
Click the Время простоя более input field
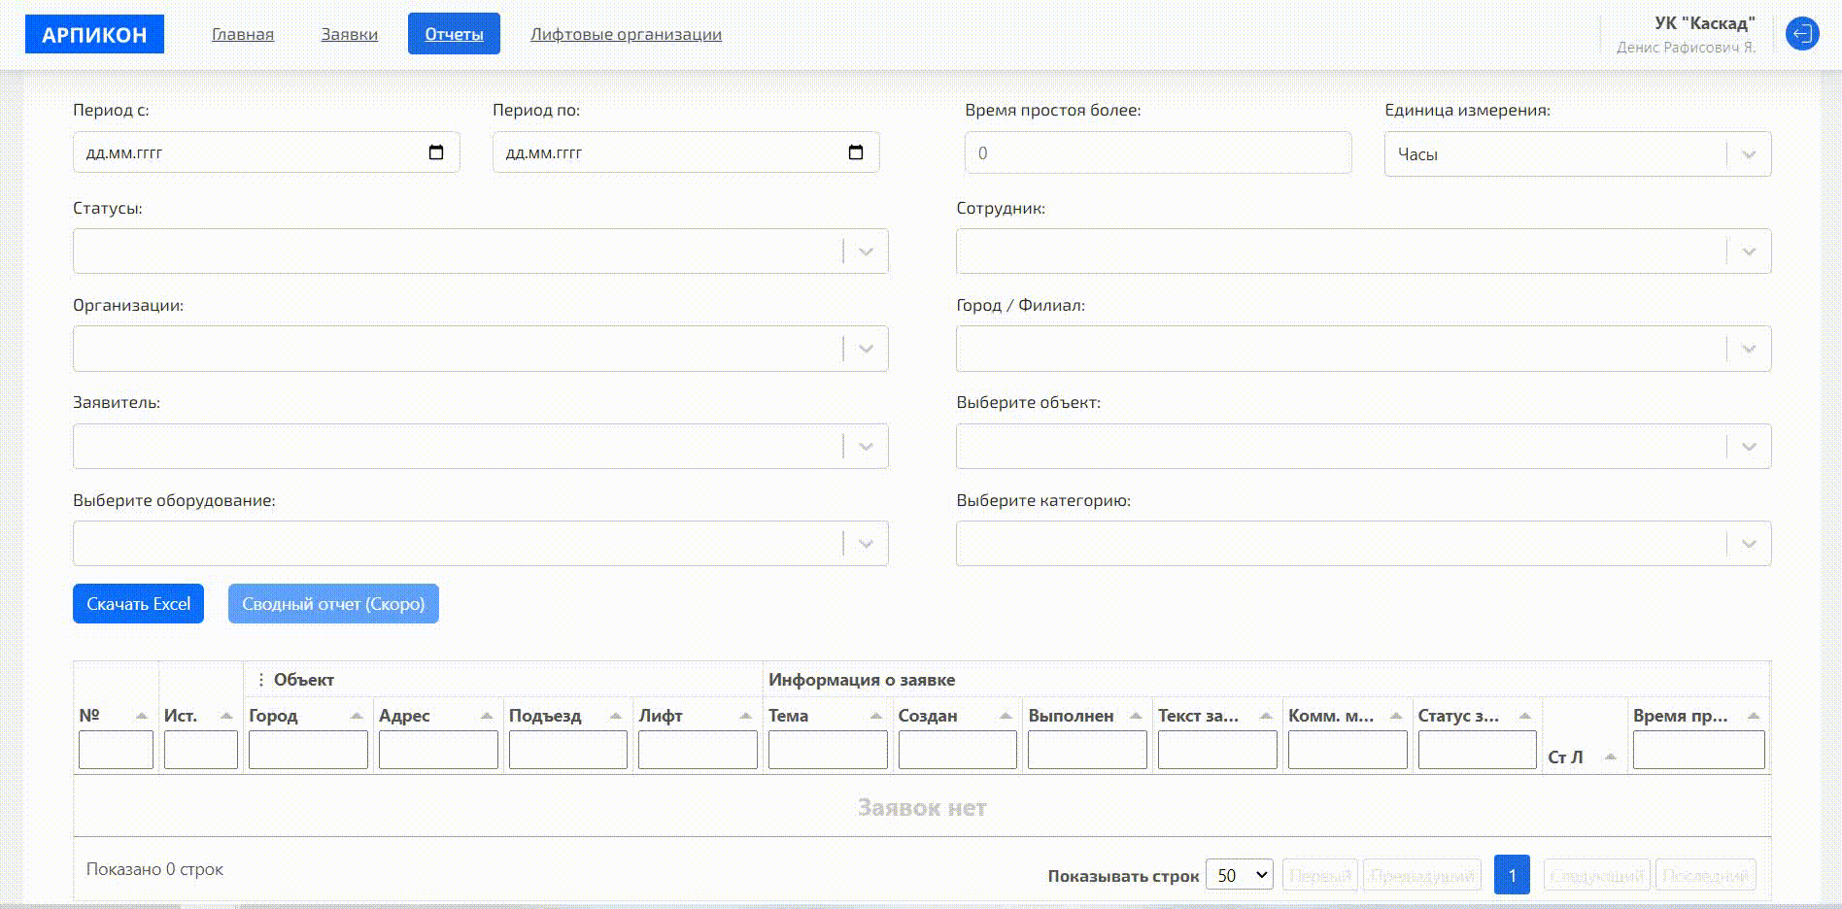pos(1157,153)
